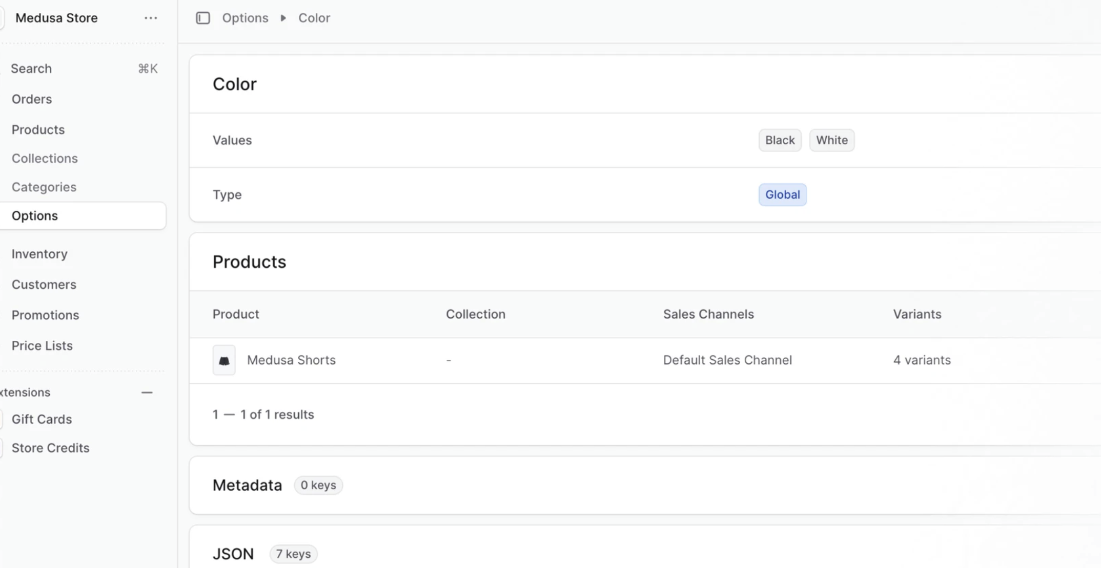
Task: Click the 0 keys Metadata badge
Action: click(318, 485)
